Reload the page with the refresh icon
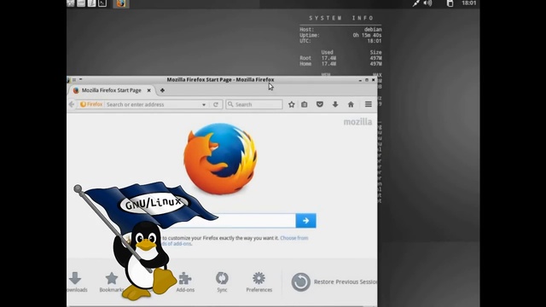Screen dimensions: 546x307 (x=216, y=104)
